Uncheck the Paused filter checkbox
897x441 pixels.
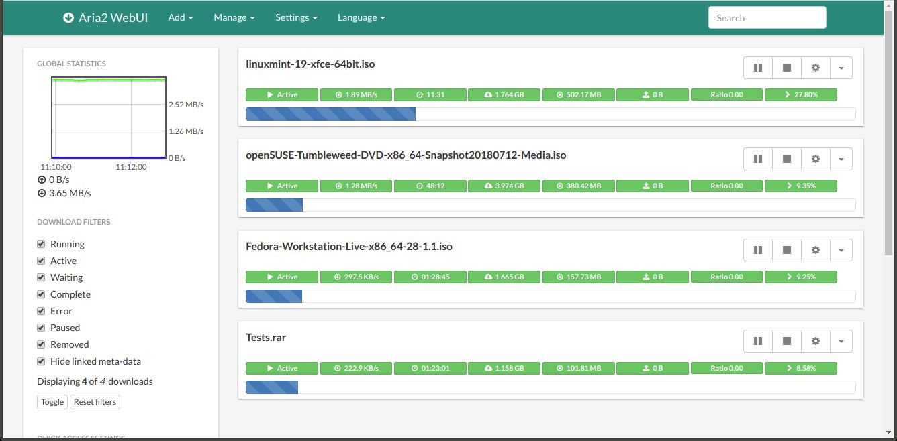pyautogui.click(x=41, y=328)
